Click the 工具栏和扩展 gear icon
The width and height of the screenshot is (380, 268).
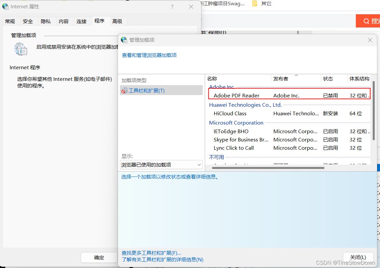pyautogui.click(x=125, y=91)
